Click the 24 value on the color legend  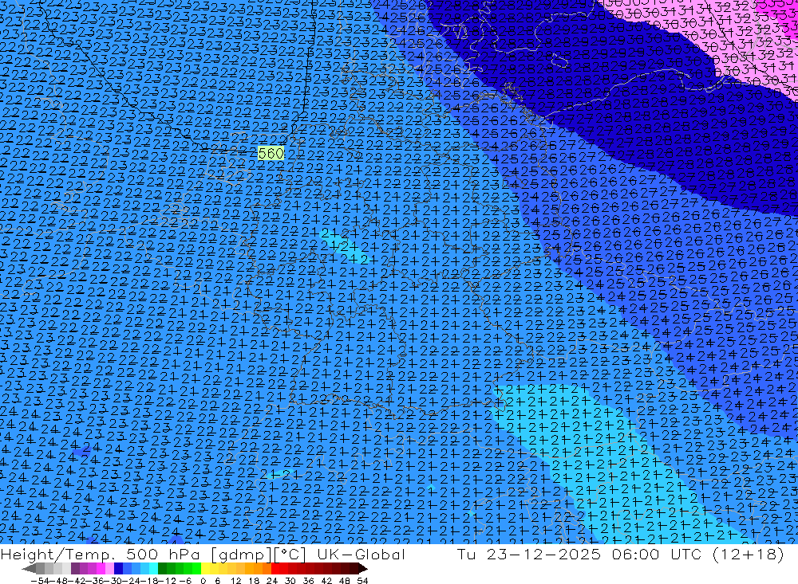pyautogui.click(x=272, y=581)
